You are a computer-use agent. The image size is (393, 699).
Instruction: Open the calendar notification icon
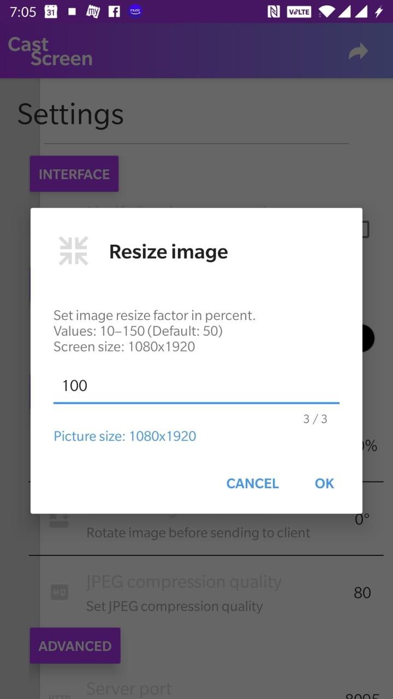51,11
